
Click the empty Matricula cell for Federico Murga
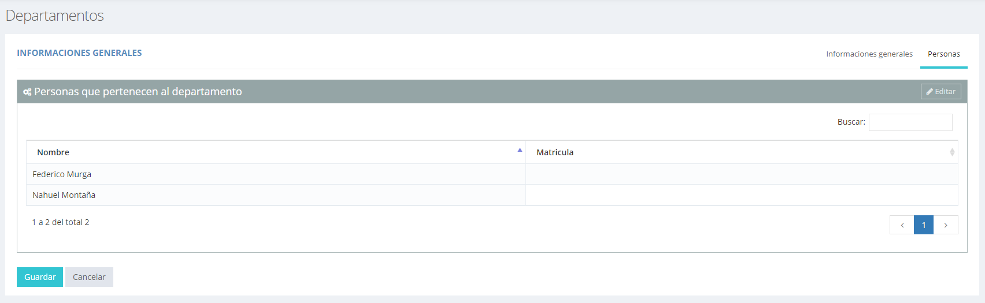coord(741,174)
